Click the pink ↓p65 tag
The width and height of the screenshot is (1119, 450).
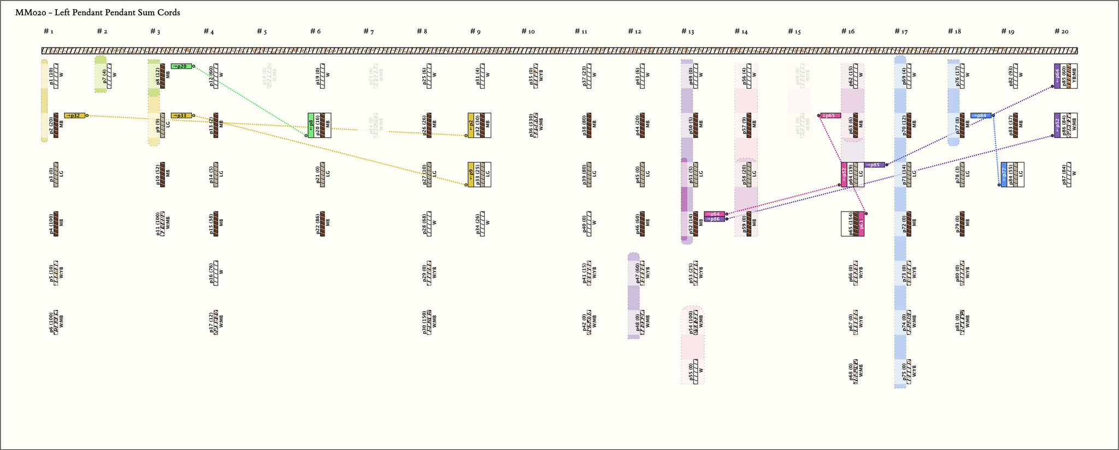coord(831,115)
